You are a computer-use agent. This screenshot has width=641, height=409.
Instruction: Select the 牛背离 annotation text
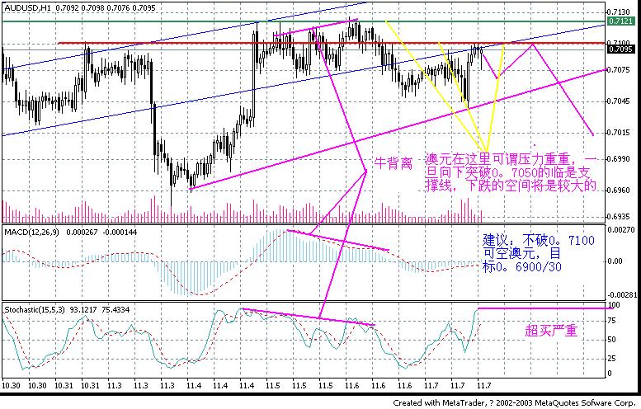click(x=394, y=164)
